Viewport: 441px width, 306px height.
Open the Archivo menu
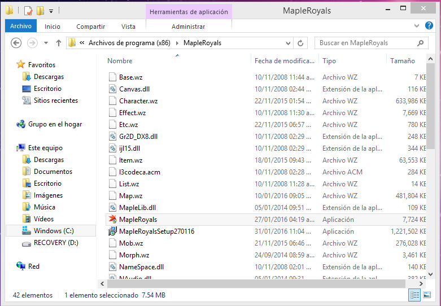click(21, 26)
